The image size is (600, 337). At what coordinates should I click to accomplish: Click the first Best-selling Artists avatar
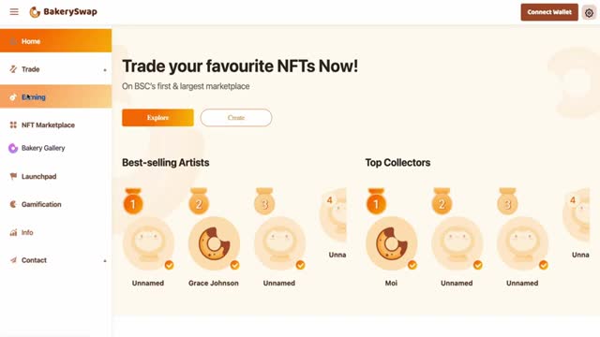click(x=148, y=243)
